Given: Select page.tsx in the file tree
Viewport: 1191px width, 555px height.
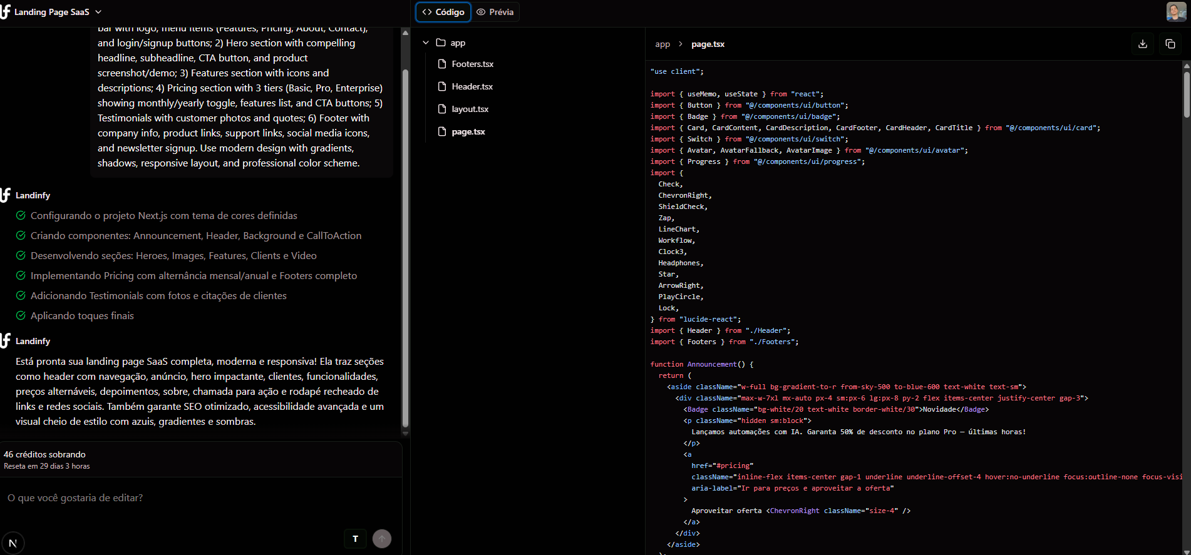Looking at the screenshot, I should click(468, 131).
